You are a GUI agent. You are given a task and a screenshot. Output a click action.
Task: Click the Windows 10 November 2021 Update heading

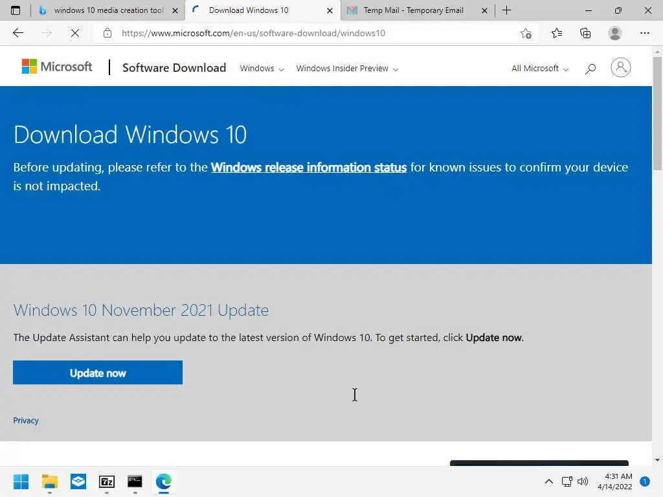coord(140,310)
